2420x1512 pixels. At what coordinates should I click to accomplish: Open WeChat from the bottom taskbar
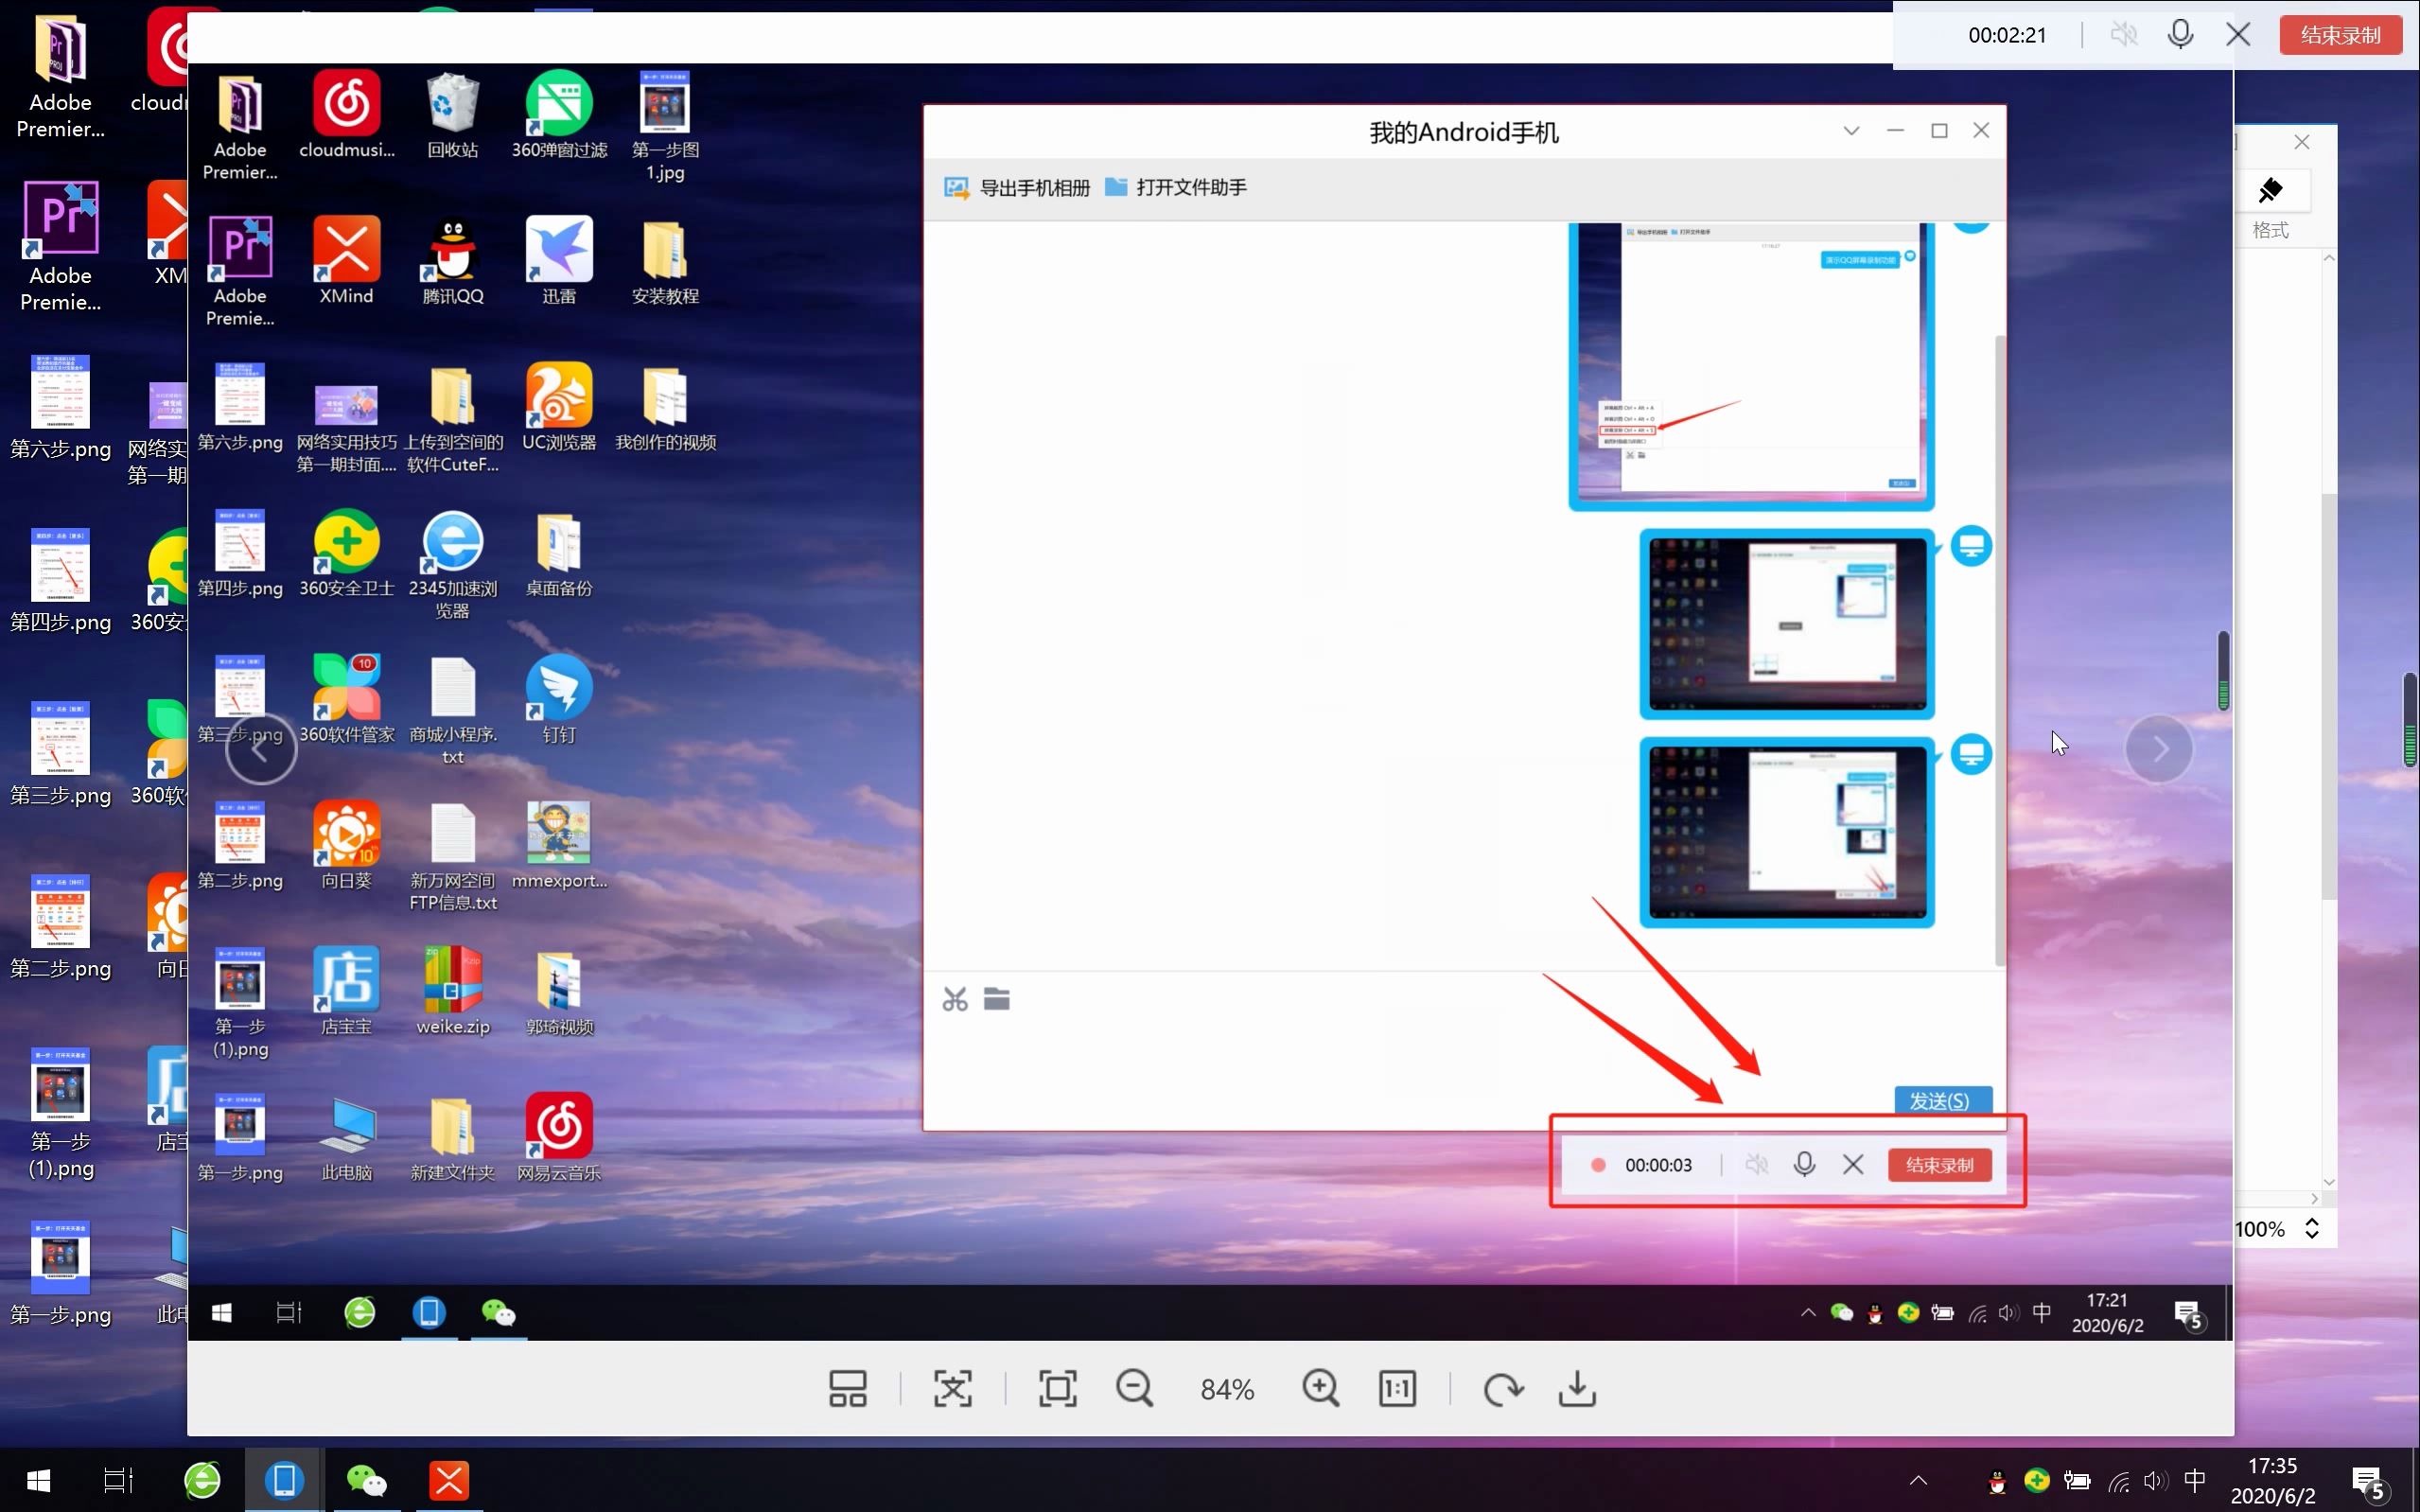[x=367, y=1480]
